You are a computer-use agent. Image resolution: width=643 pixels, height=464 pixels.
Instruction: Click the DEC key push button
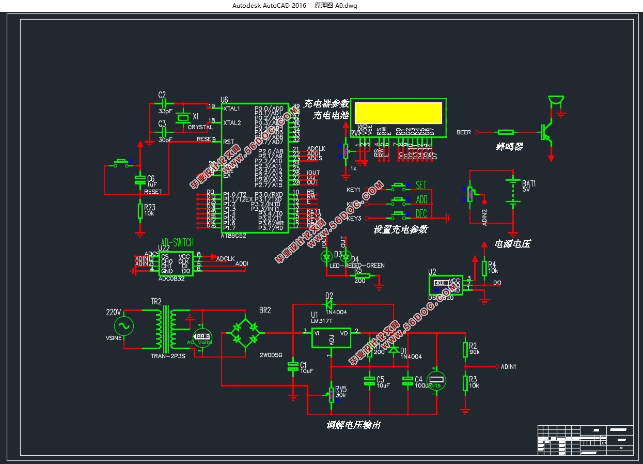click(x=398, y=213)
